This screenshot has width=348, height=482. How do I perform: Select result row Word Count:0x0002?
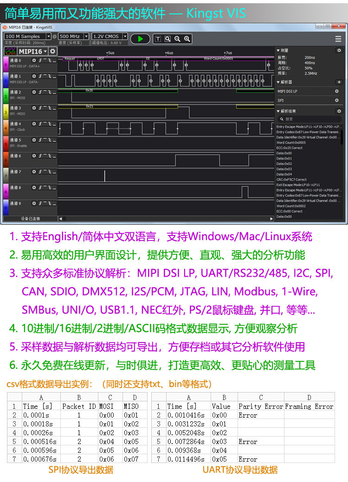[291, 206]
